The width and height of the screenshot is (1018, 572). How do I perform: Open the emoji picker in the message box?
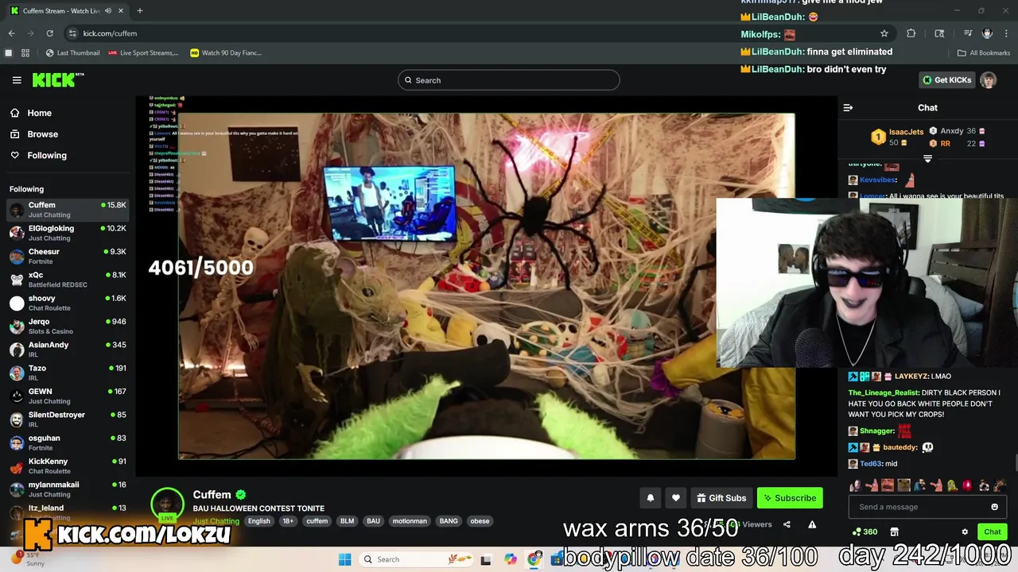click(994, 507)
